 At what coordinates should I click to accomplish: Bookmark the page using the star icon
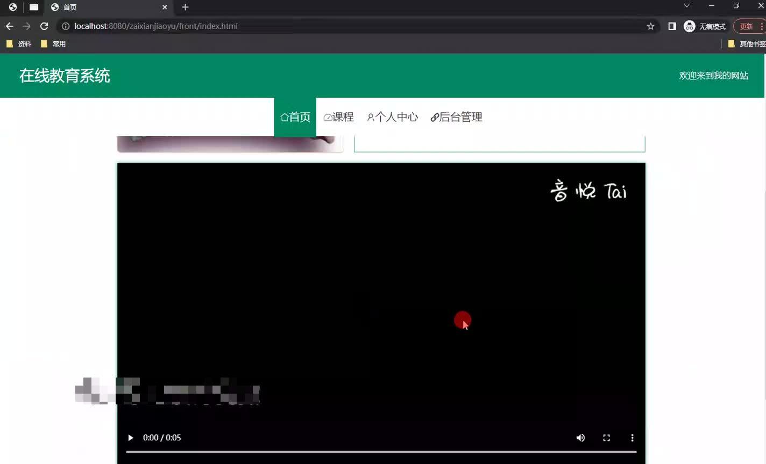[650, 26]
